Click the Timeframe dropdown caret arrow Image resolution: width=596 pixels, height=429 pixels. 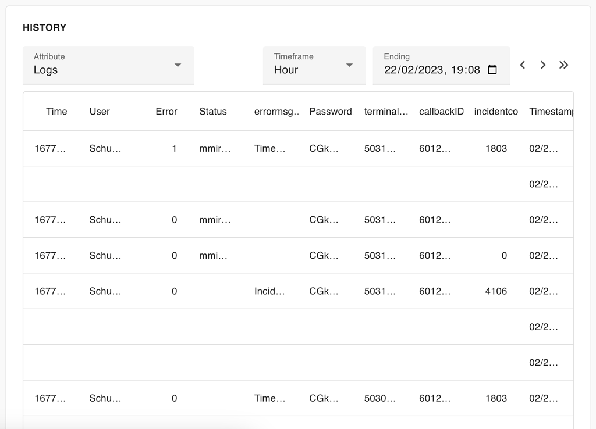tap(350, 66)
